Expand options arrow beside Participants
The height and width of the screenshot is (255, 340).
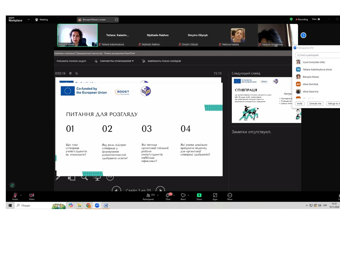[158, 195]
